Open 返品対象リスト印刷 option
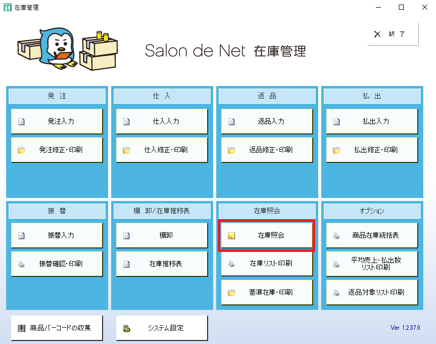Viewport: 436px width, 344px height. pos(372,293)
